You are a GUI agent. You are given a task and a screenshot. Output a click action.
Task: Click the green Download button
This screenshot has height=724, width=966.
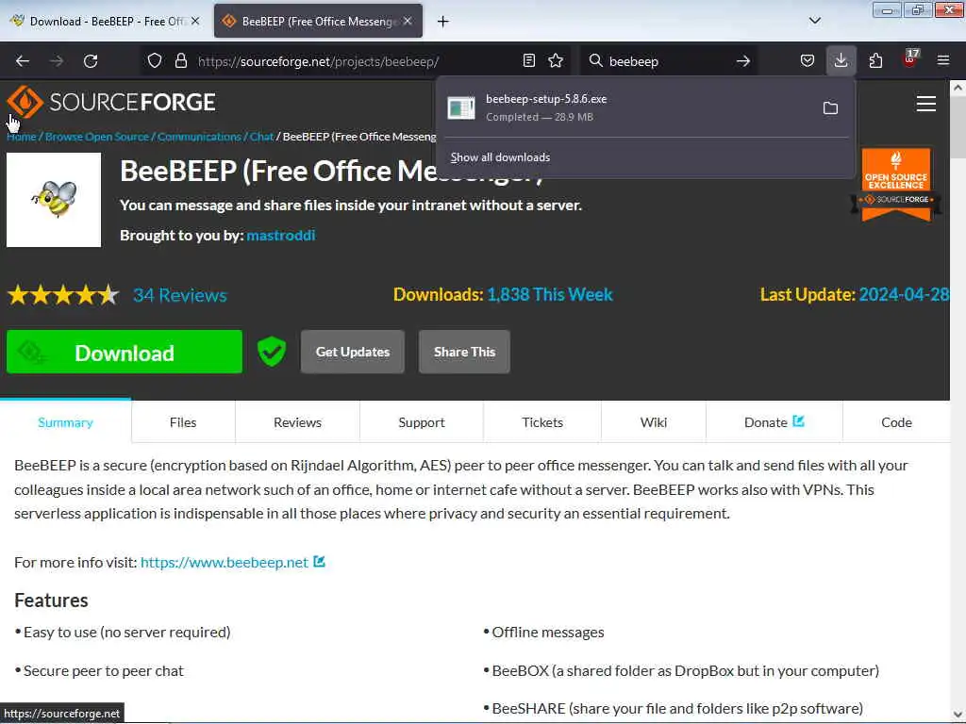click(125, 352)
